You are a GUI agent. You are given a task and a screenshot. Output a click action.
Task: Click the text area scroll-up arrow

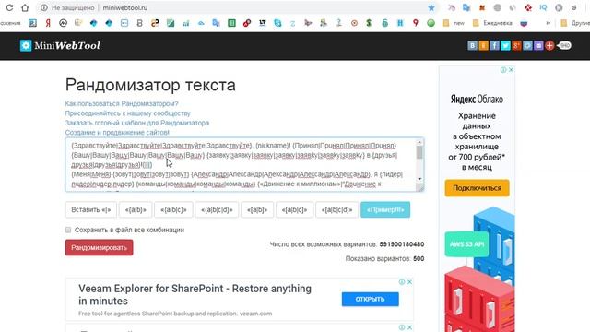[x=419, y=142]
